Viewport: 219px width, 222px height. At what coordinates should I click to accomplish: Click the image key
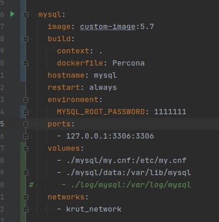click(x=59, y=27)
